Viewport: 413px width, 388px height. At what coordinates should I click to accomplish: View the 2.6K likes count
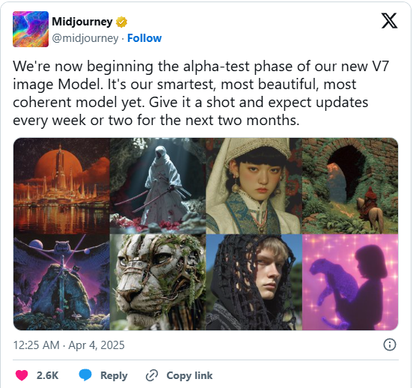click(x=47, y=375)
